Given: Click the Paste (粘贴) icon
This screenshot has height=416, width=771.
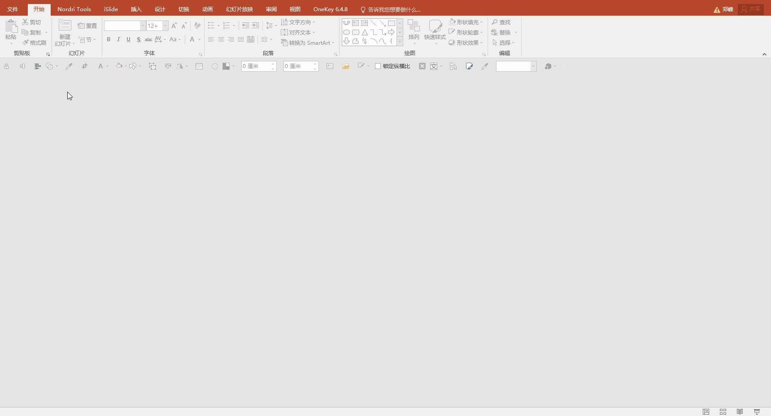Looking at the screenshot, I should pyautogui.click(x=11, y=27).
